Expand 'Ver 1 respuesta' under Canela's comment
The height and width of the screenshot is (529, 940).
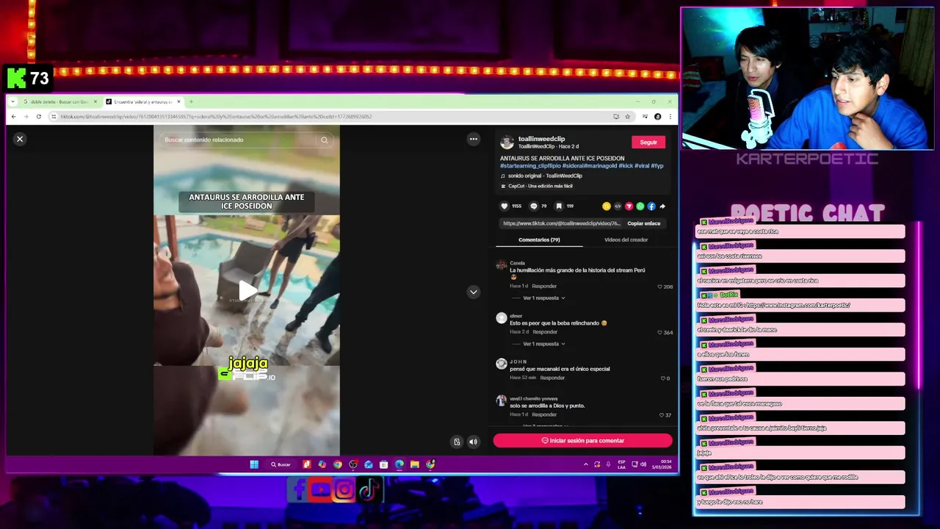pos(543,298)
